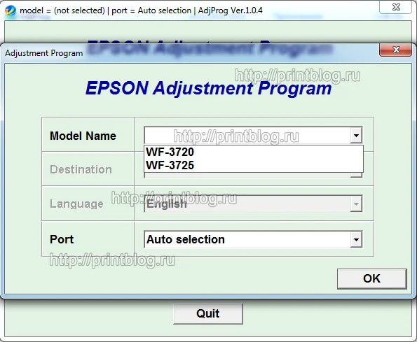Image resolution: width=417 pixels, height=342 pixels.
Task: Open the Language dropdown arrow
Action: click(x=356, y=204)
